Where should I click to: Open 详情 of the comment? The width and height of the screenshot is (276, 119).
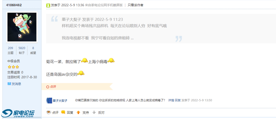click(x=171, y=100)
